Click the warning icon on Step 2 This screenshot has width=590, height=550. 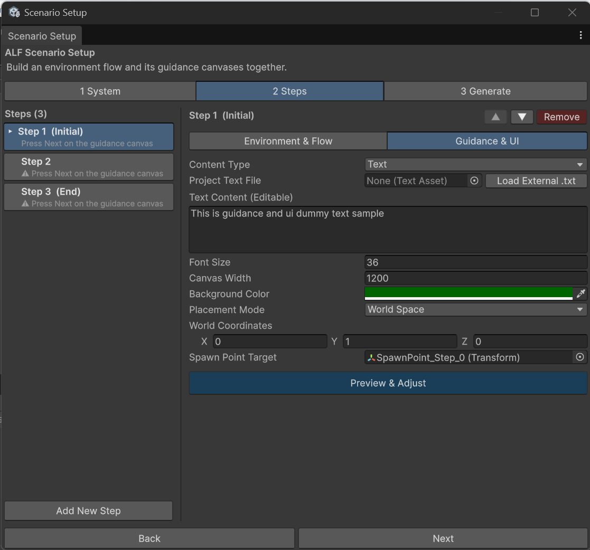coord(25,174)
